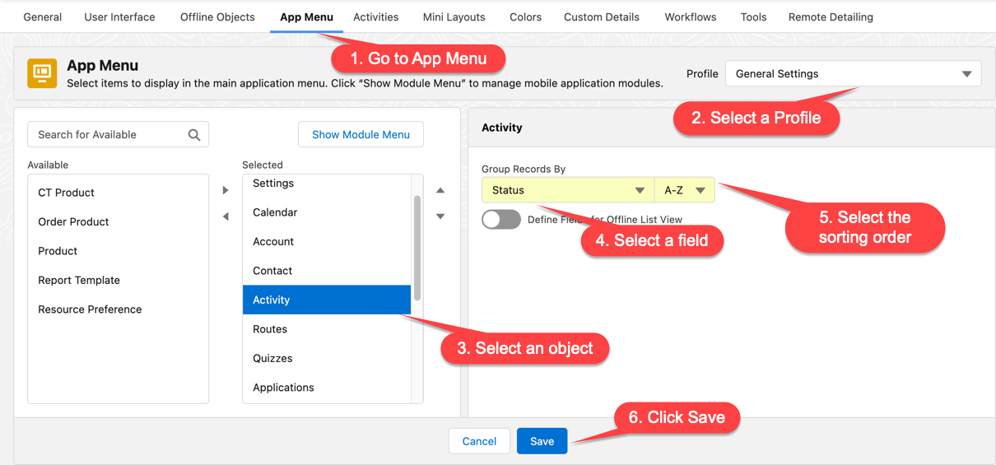Click the Cancel button

pyautogui.click(x=479, y=441)
